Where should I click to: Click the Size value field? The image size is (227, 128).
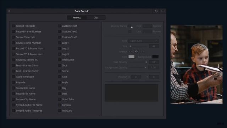tap(154, 46)
